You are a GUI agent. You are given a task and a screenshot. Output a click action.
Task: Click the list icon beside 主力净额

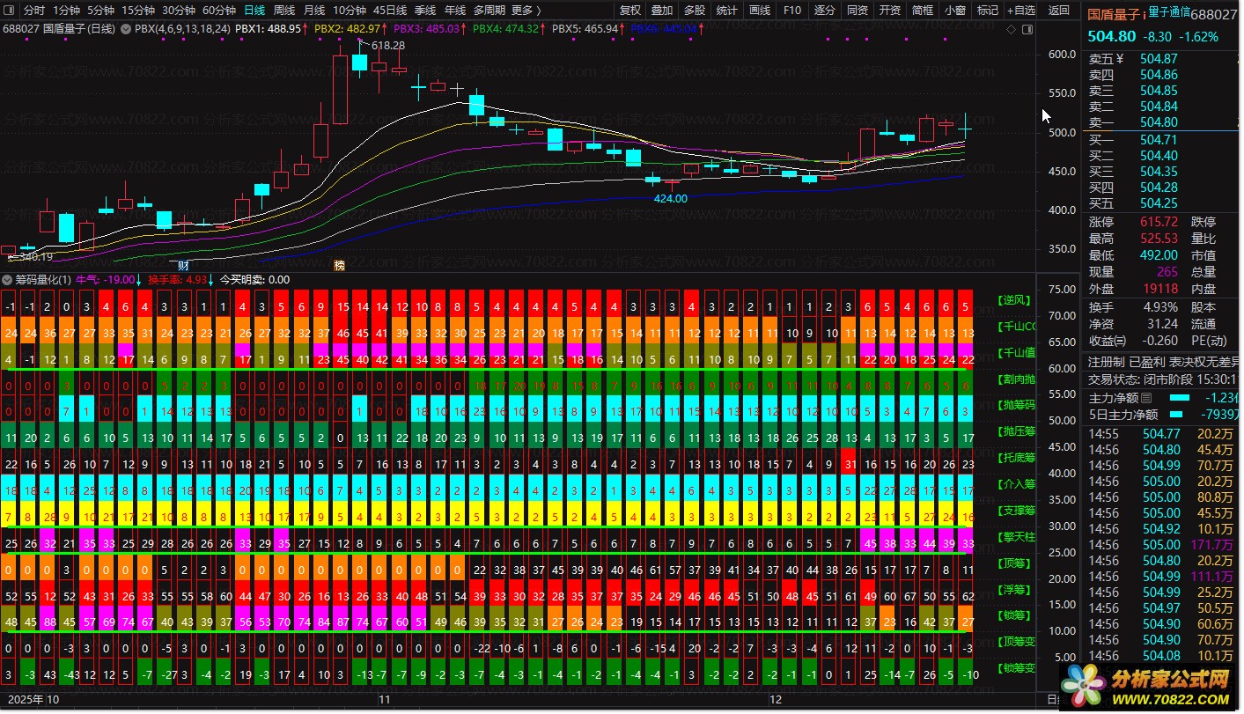(1146, 399)
